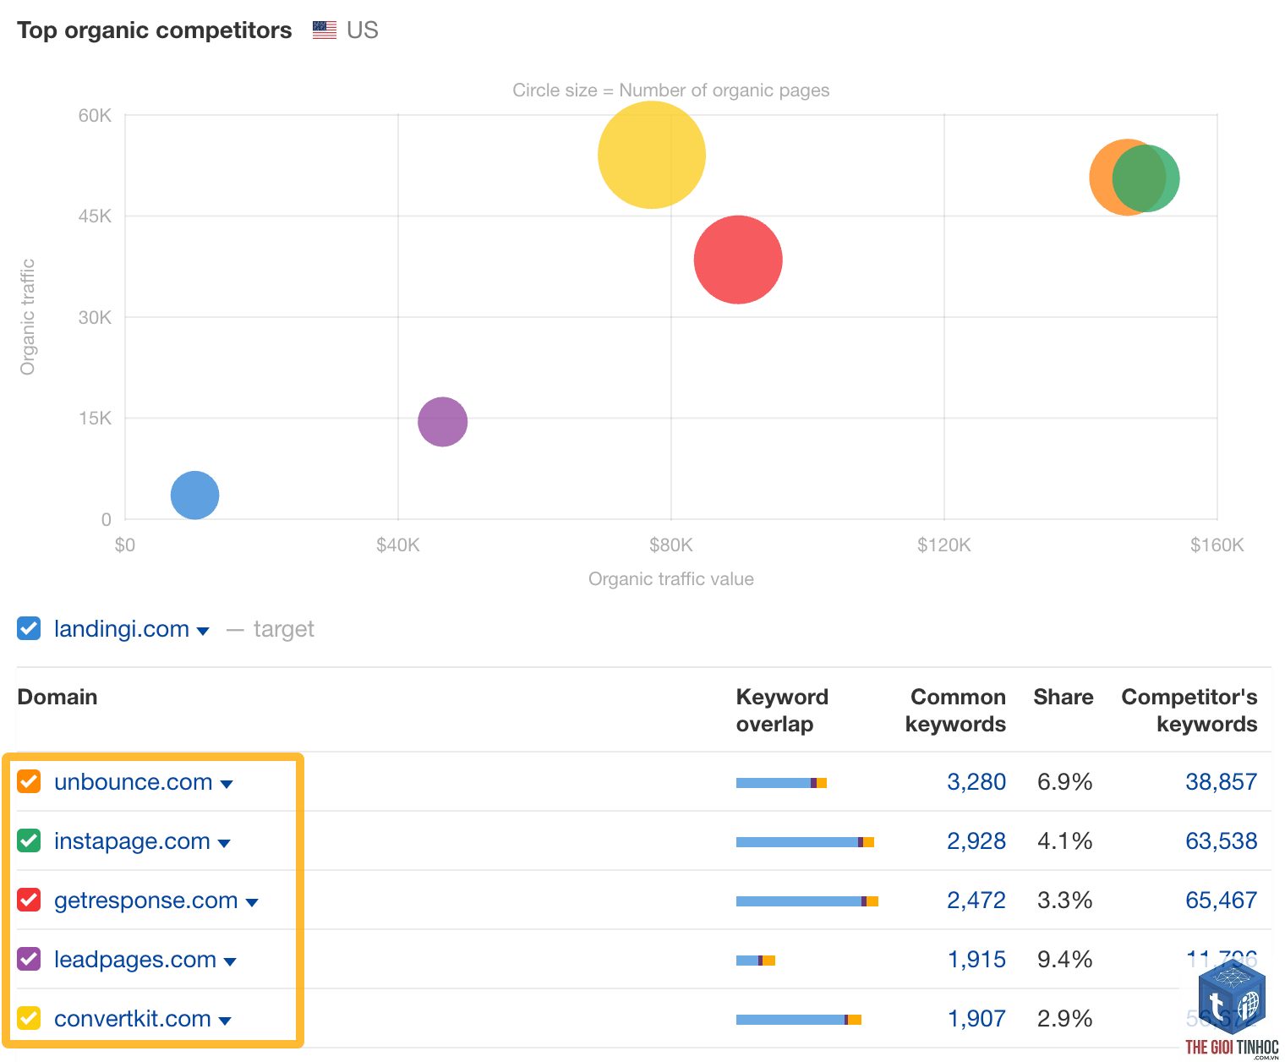Open the unbounce.com domain link
Image resolution: width=1285 pixels, height=1062 pixels.
point(134,781)
